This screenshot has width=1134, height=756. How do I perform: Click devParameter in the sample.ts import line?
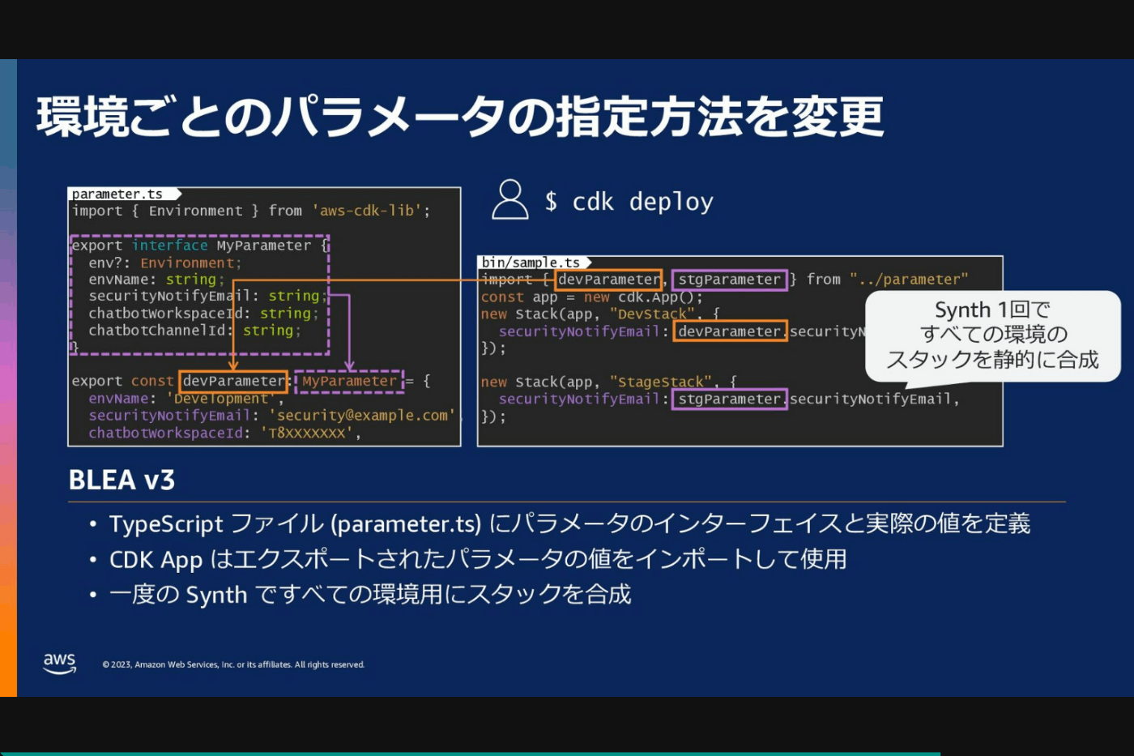point(609,280)
